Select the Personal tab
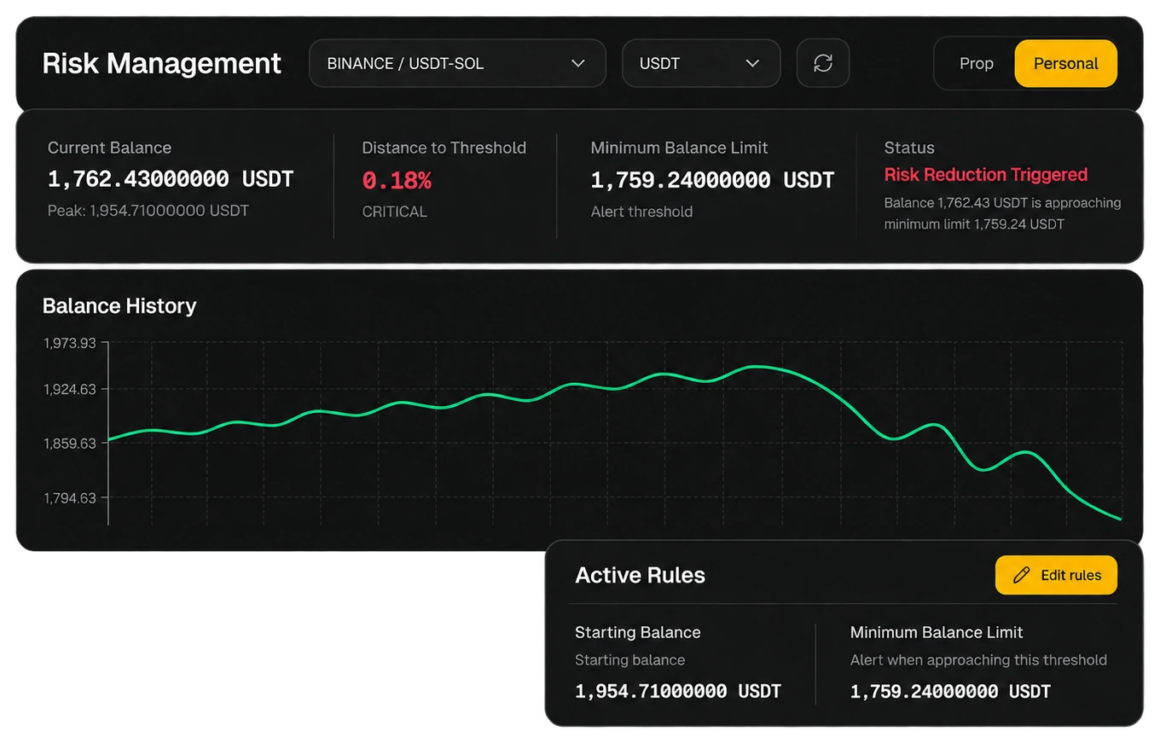 pos(1065,63)
